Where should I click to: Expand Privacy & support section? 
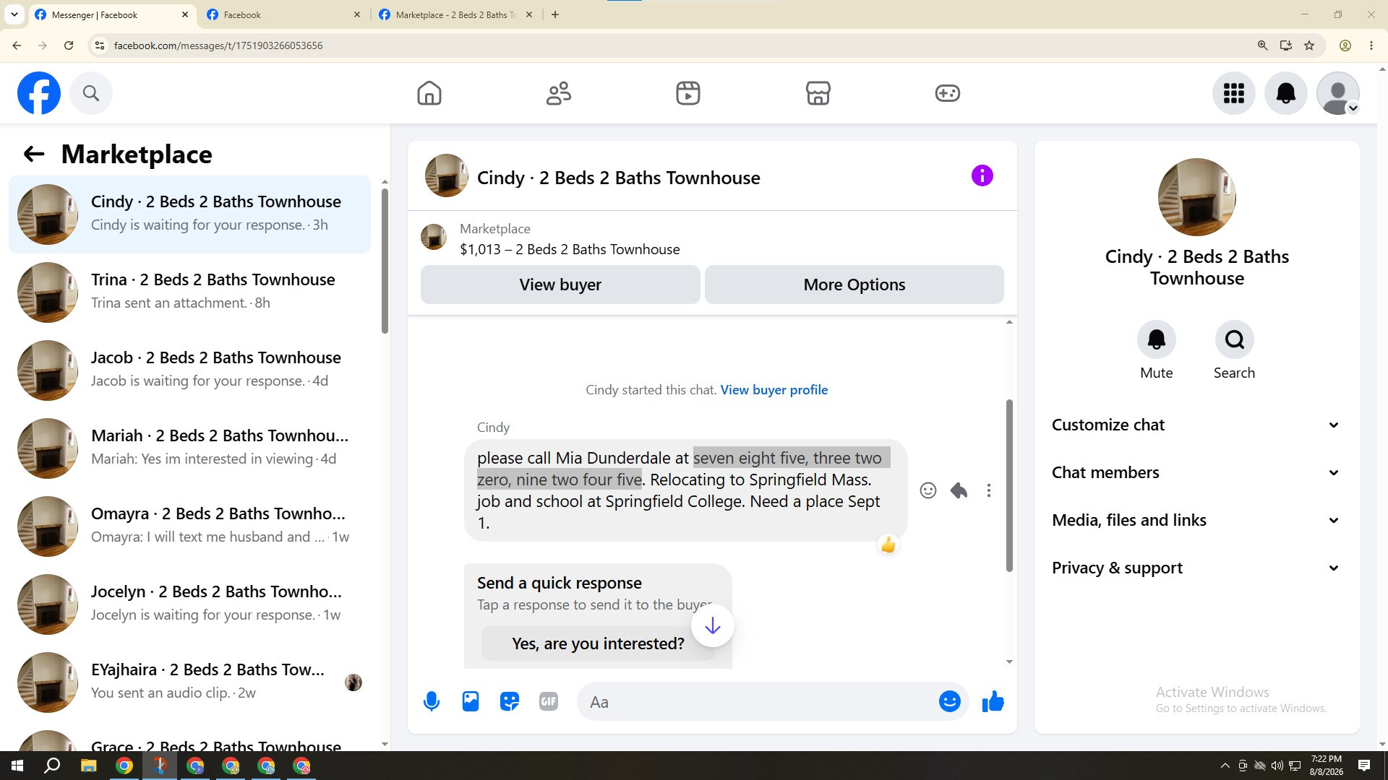[x=1196, y=568]
